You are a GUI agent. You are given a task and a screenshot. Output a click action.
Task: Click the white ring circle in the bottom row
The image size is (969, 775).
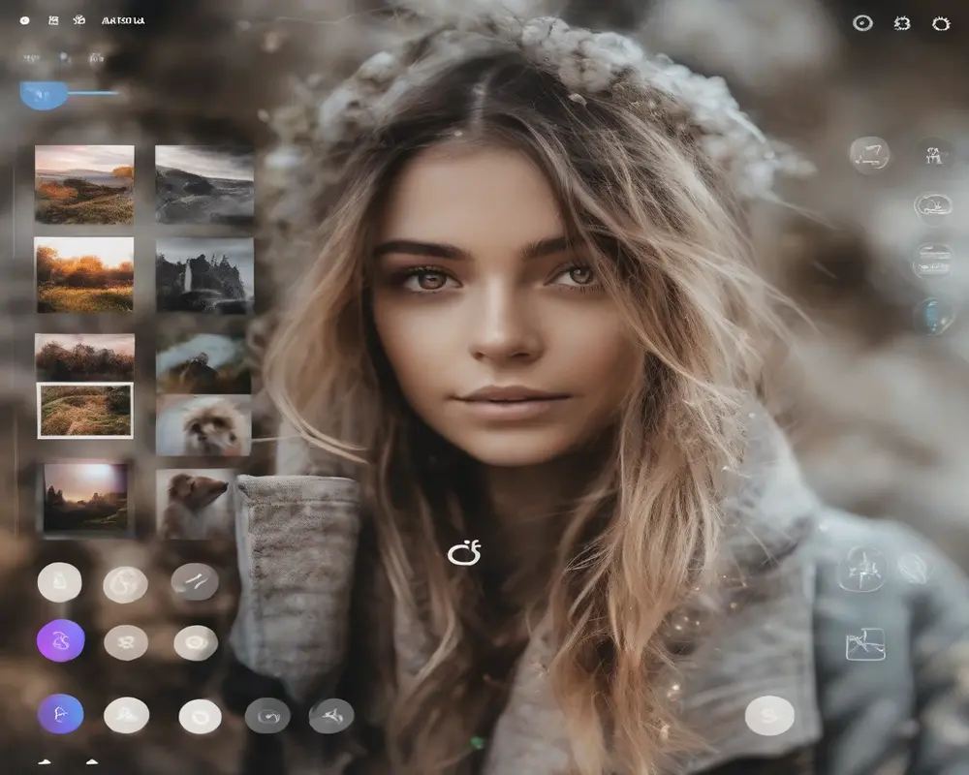200,716
